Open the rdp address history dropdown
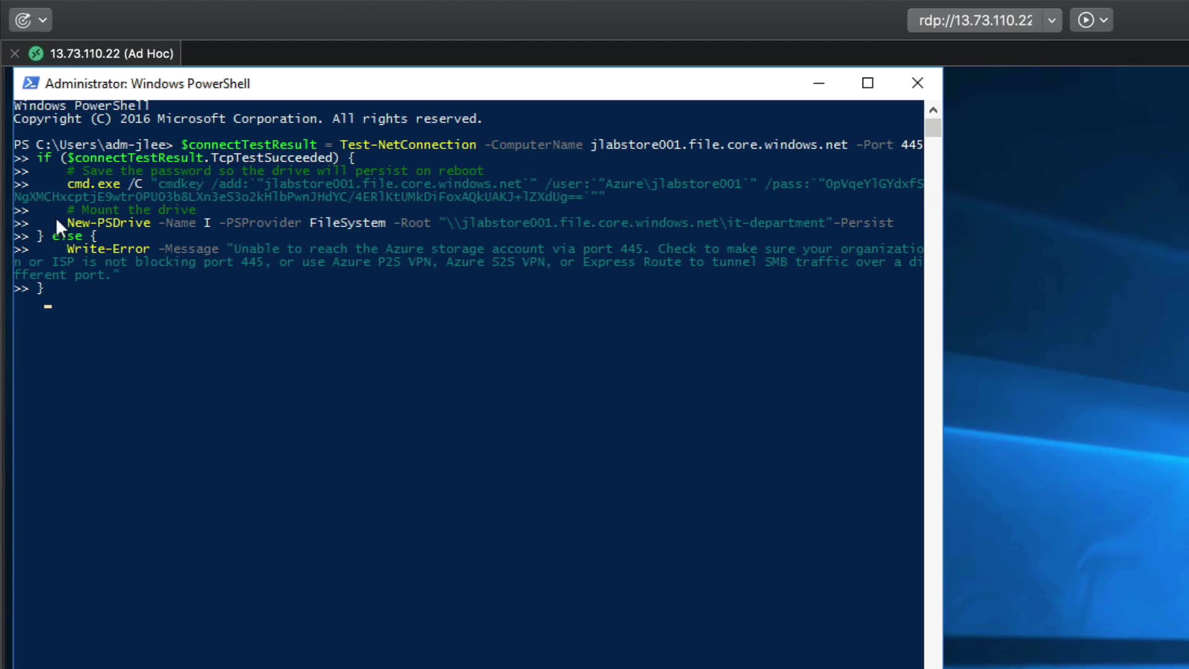 (x=1052, y=20)
